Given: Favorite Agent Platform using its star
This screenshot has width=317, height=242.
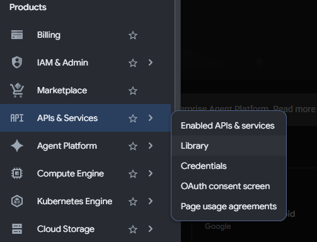Looking at the screenshot, I should (133, 146).
